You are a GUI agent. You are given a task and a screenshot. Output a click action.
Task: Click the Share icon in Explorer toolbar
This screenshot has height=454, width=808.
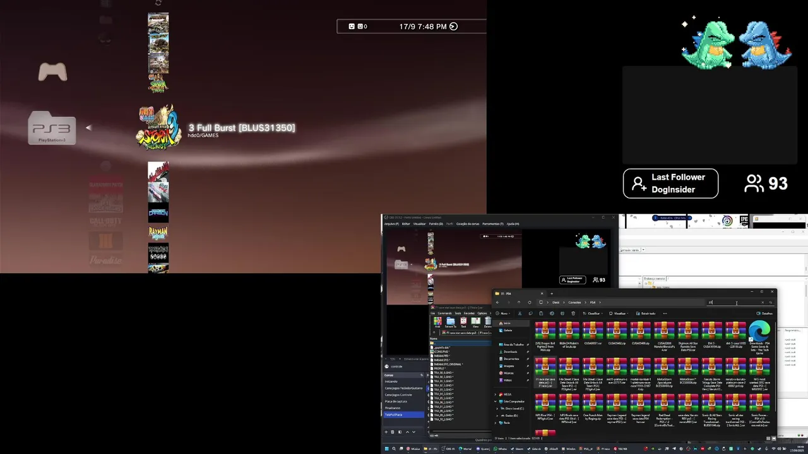click(x=562, y=313)
